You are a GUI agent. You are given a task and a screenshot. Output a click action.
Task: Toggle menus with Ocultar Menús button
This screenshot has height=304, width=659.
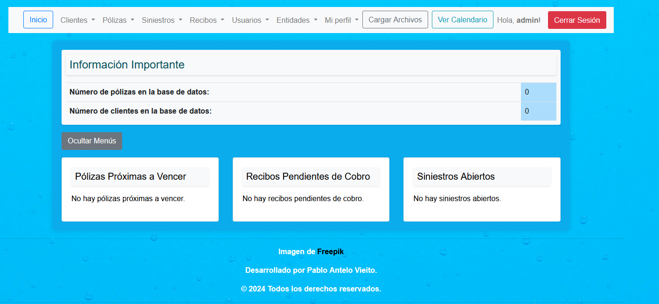[92, 141]
